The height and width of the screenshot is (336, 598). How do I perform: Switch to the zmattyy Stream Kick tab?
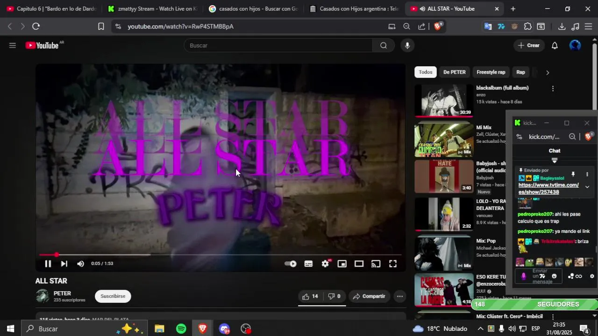(152, 9)
